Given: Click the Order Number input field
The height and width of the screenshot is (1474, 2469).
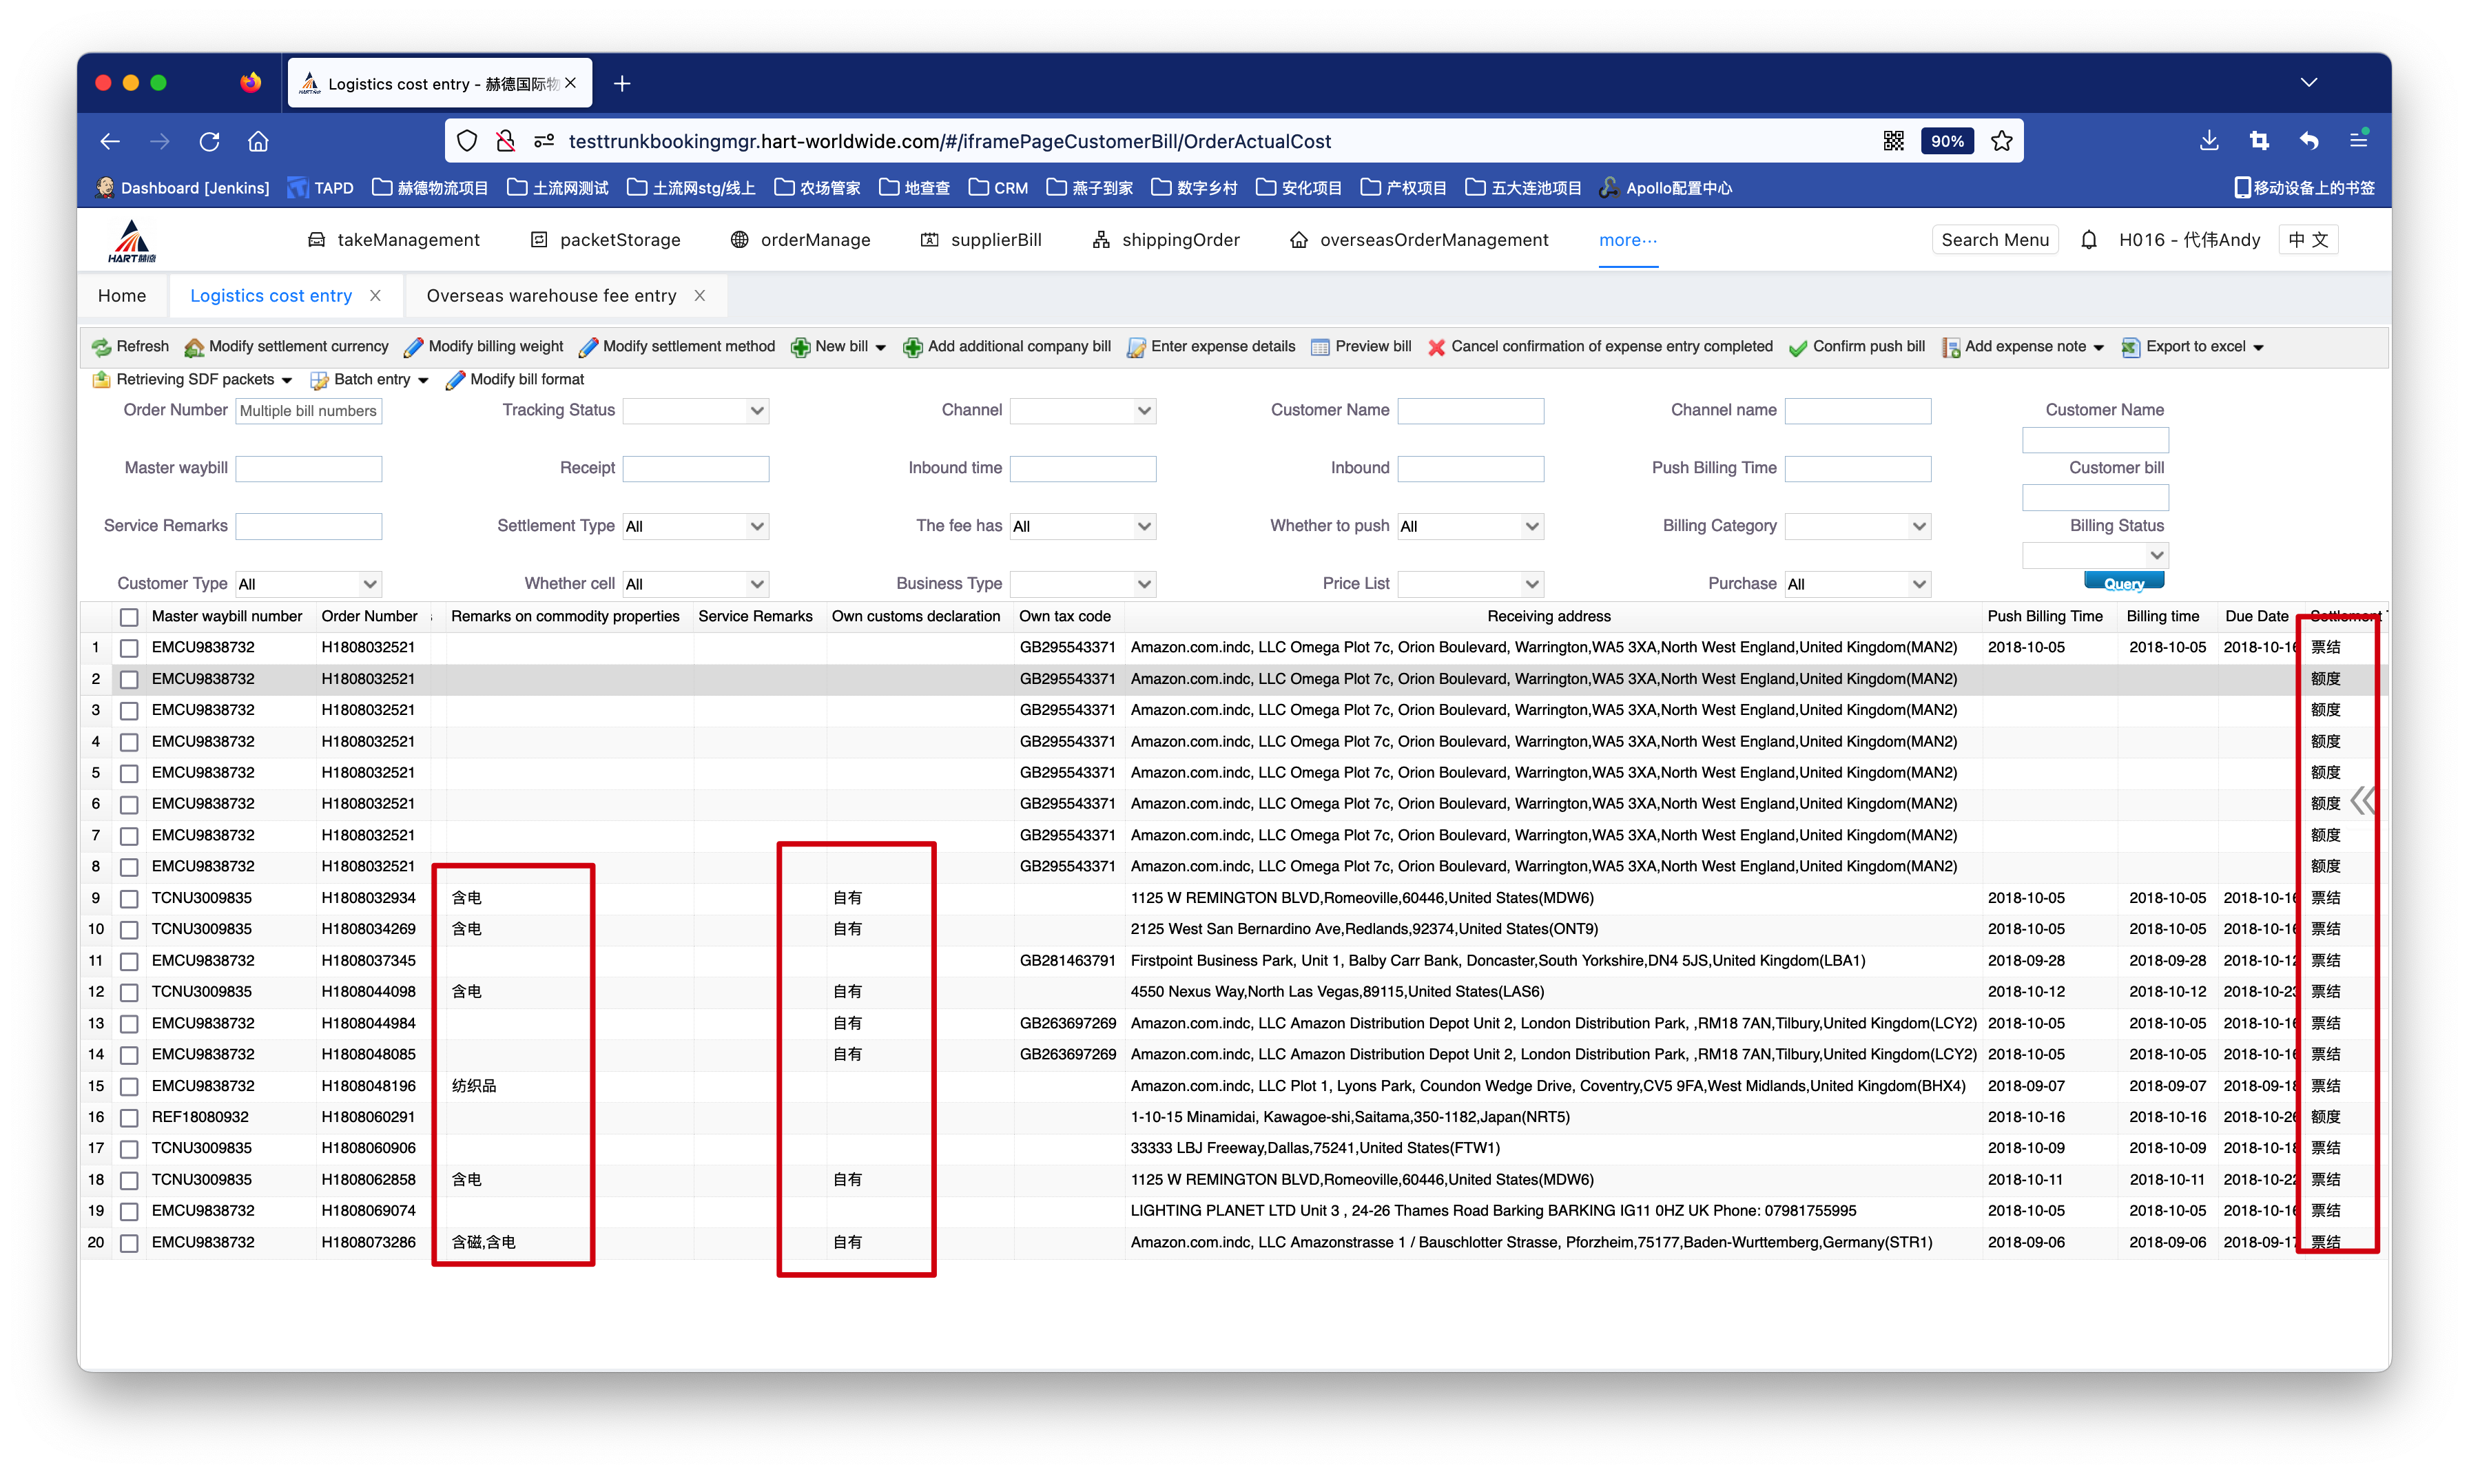Looking at the screenshot, I should tap(309, 411).
